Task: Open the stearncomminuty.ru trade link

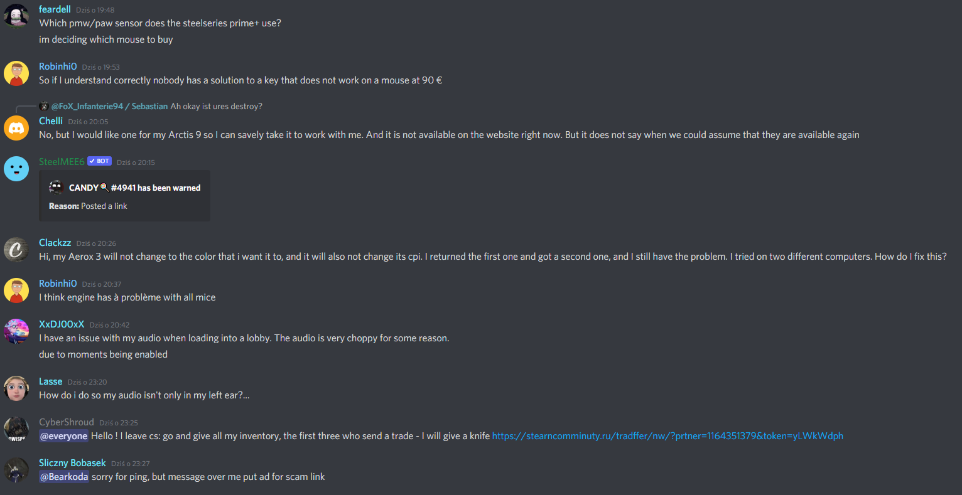Action: [667, 436]
